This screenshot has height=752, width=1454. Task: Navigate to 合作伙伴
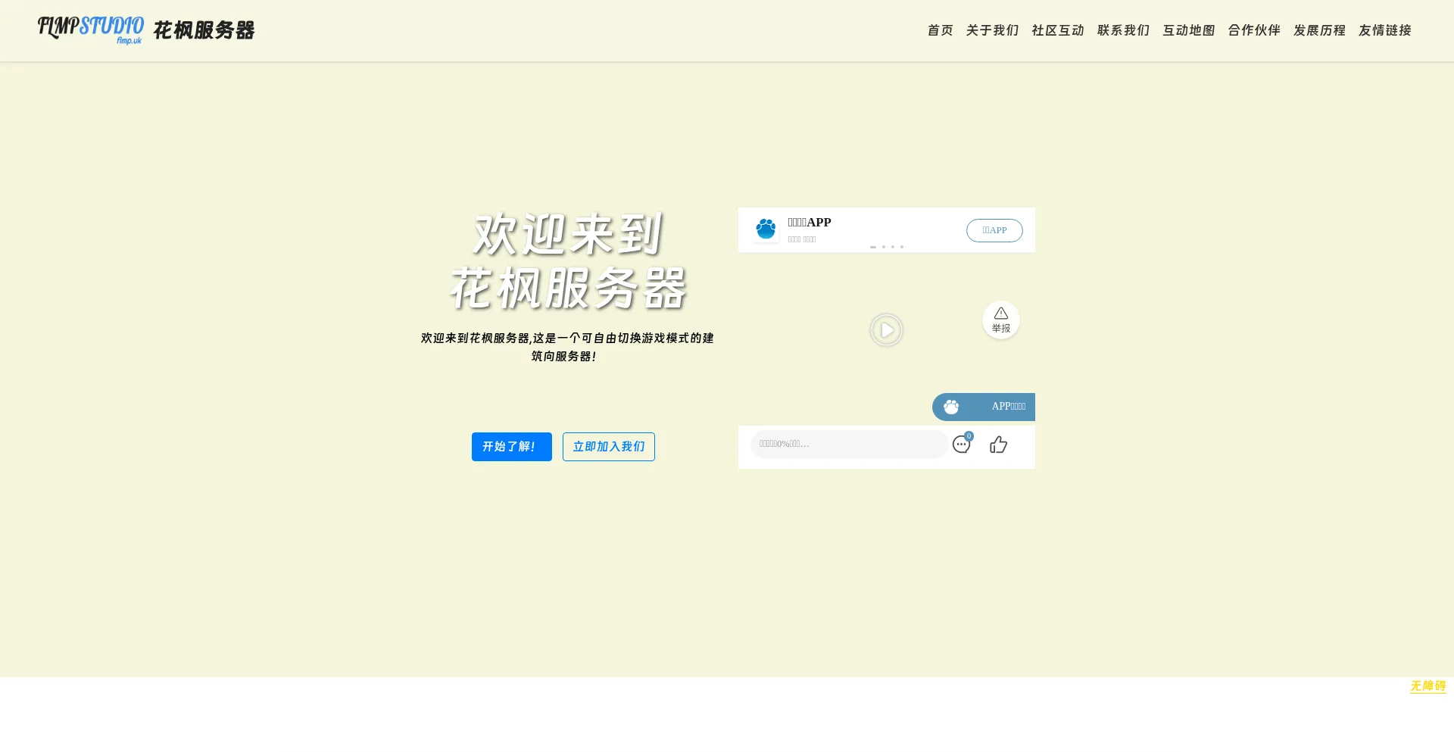[1253, 30]
